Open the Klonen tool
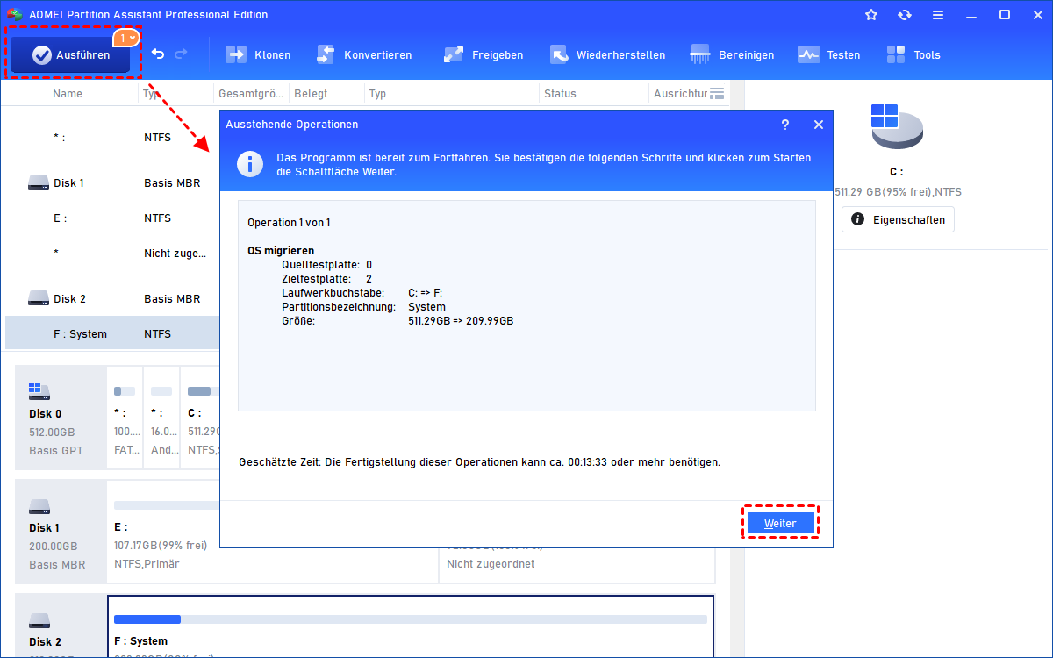 tap(258, 55)
